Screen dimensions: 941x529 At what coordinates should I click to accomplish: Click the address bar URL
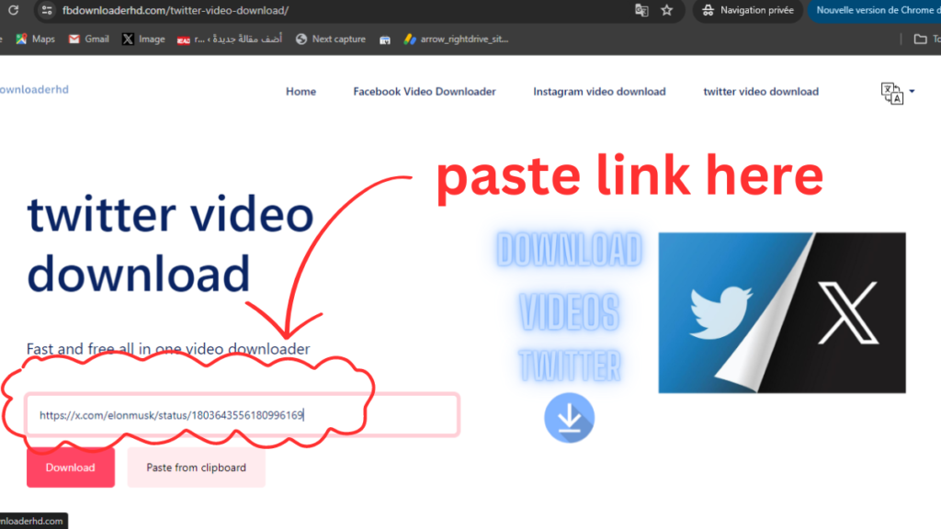(x=176, y=10)
